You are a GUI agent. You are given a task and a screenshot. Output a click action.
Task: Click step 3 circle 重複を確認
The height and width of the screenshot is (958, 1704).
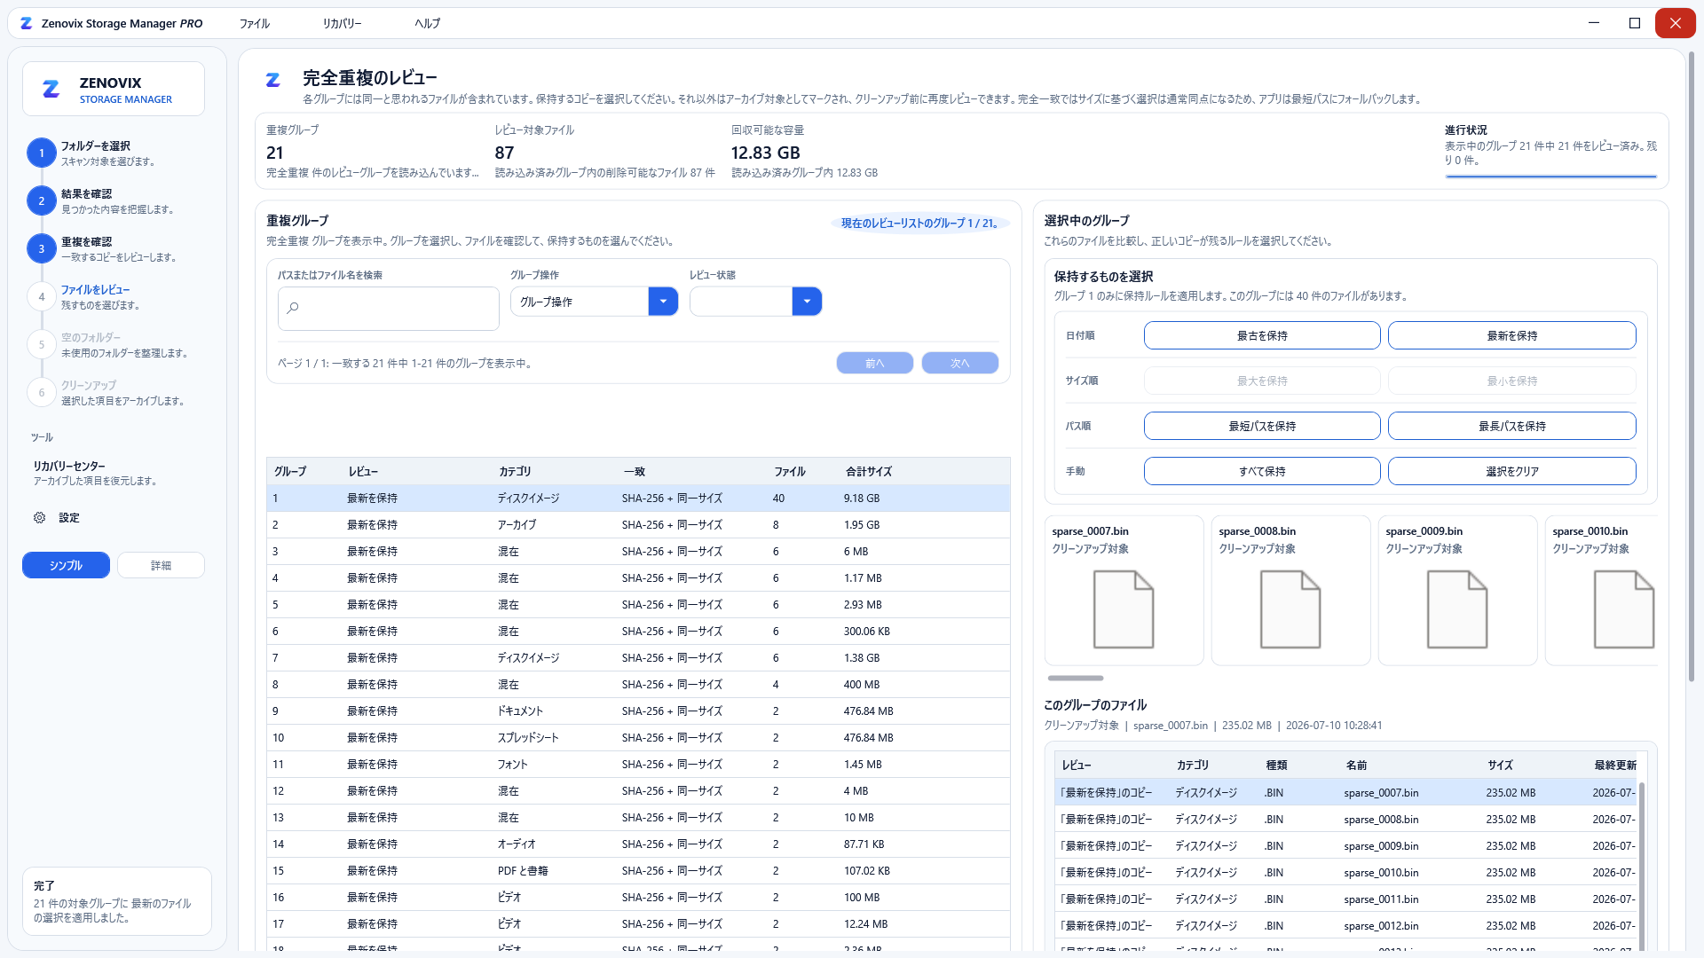(x=42, y=249)
